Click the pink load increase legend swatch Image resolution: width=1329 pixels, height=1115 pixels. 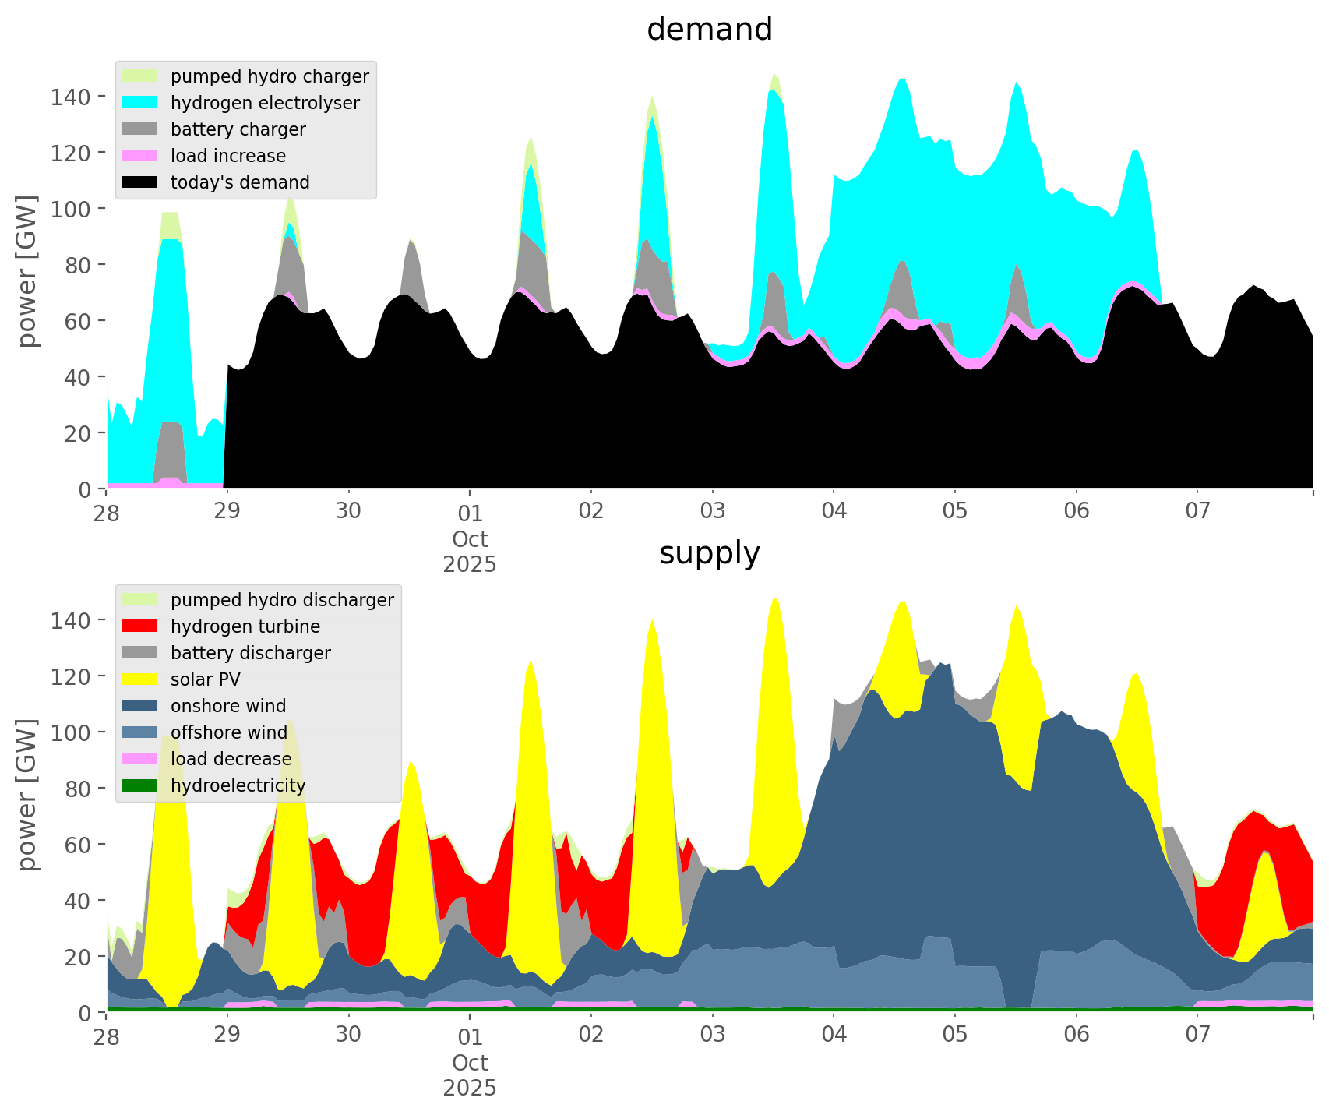140,156
